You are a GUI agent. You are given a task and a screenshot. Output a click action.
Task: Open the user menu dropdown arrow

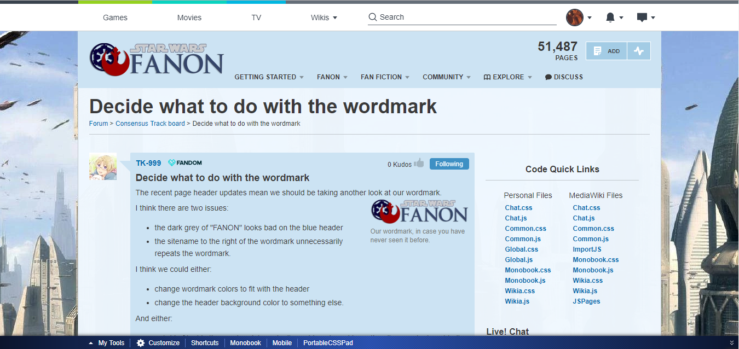590,18
